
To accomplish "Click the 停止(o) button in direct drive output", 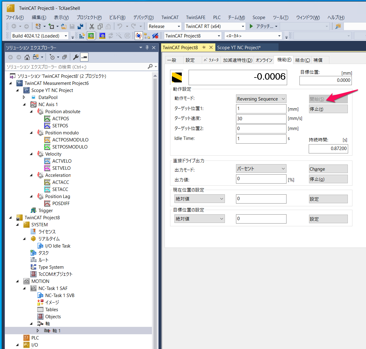I will tap(328, 179).
